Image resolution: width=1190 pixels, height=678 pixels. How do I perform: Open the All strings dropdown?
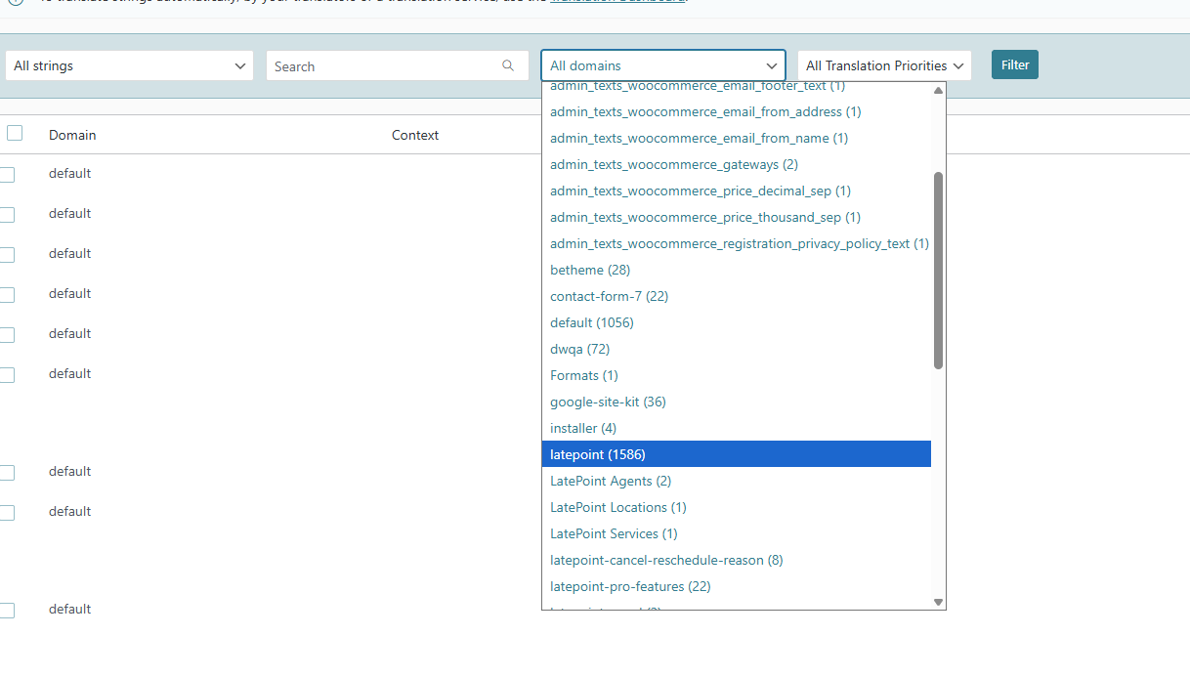[129, 66]
